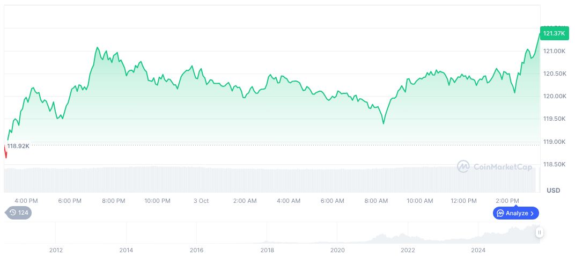The height and width of the screenshot is (256, 575).
Task: Click the 3 Oct date marker on the time axis
Action: click(x=201, y=201)
